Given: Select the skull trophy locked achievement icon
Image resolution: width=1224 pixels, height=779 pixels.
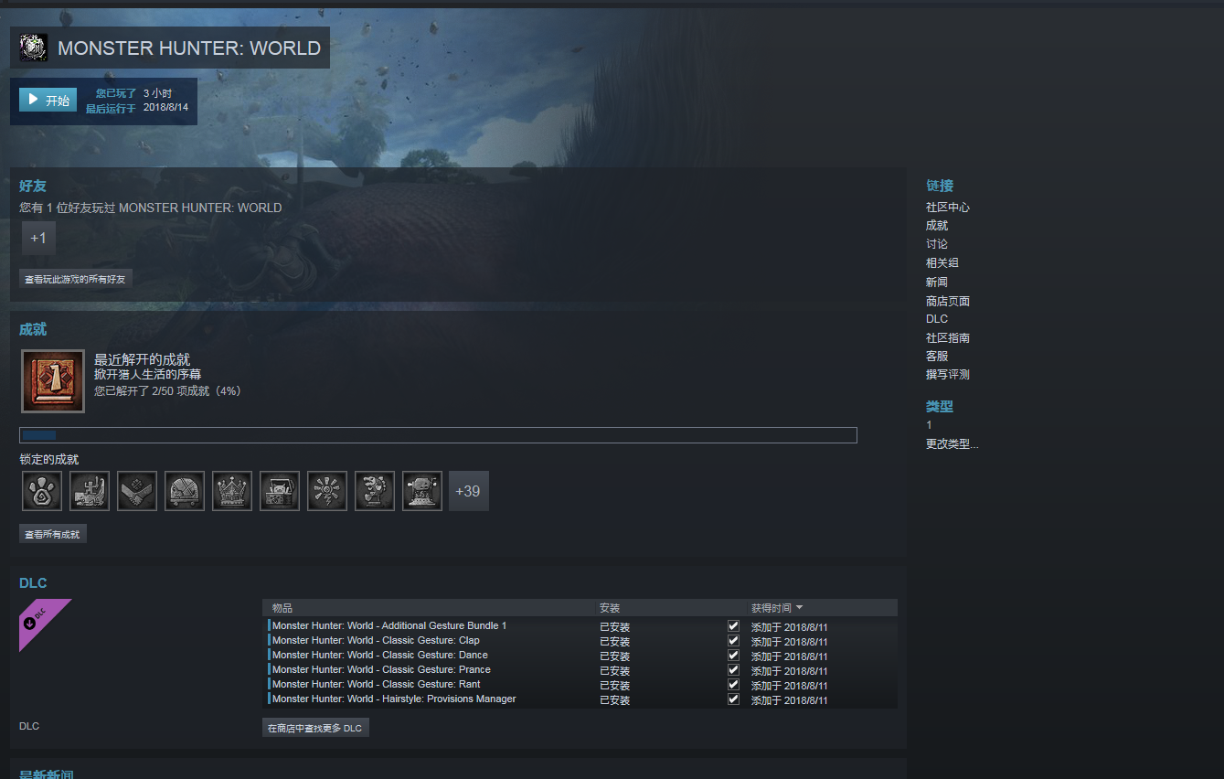Looking at the screenshot, I should tap(422, 491).
